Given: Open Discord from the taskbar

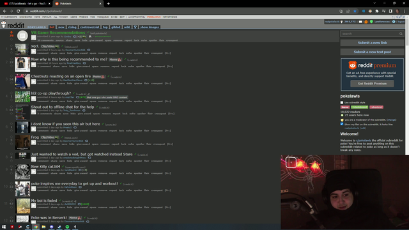Looking at the screenshot, I should click(51, 227).
